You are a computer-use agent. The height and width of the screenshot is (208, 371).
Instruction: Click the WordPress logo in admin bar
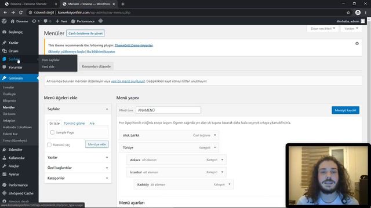[x=4, y=21]
